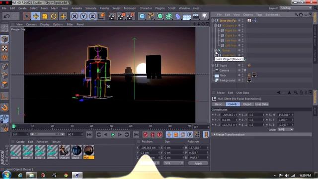Screen dimensions: 318x179
Task: Open Render Settings clapperboard icon
Action: point(130,16)
